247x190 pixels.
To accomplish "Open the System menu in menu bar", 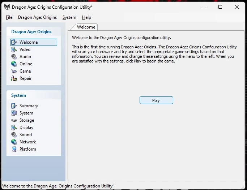I will coord(69,17).
